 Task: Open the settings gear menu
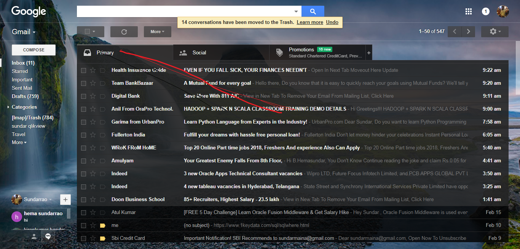point(494,32)
